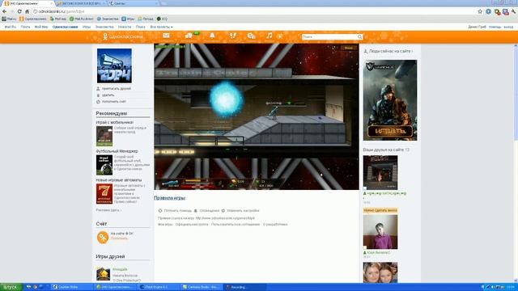Click the game logo thumbnail
The image size is (518, 291).
click(114, 65)
